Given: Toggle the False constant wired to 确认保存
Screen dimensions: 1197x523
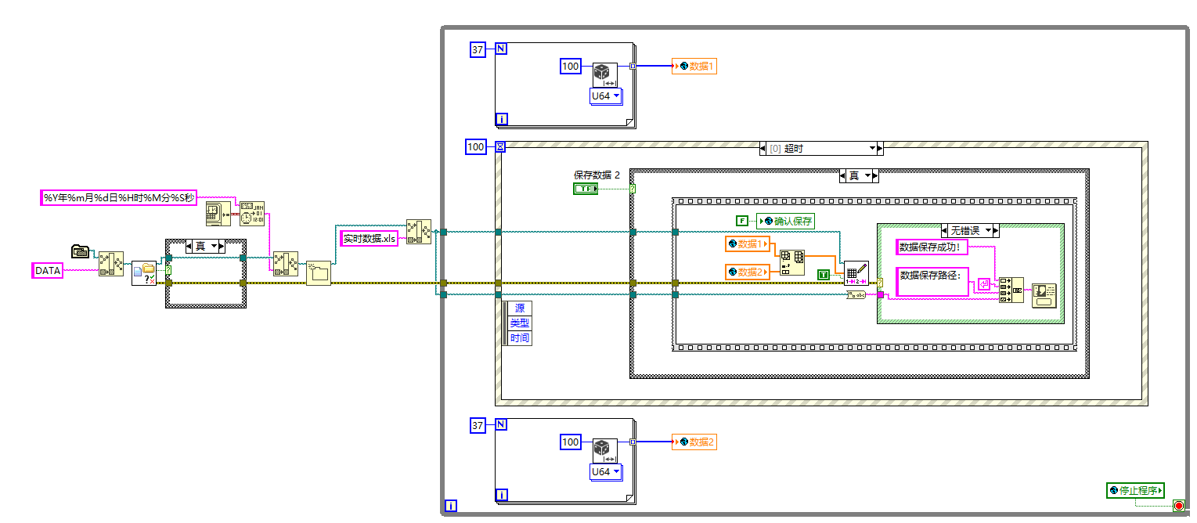Looking at the screenshot, I should coord(742,220).
